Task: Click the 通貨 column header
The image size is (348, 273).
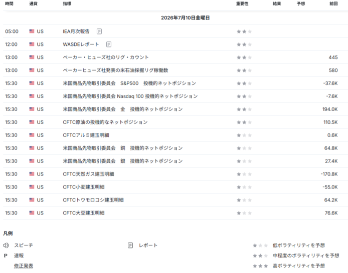Action: [33, 3]
